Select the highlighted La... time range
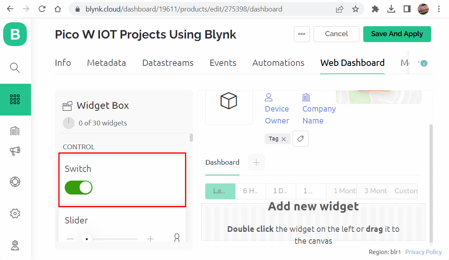Screen dimensions: 449x260 pyautogui.click(x=220, y=191)
